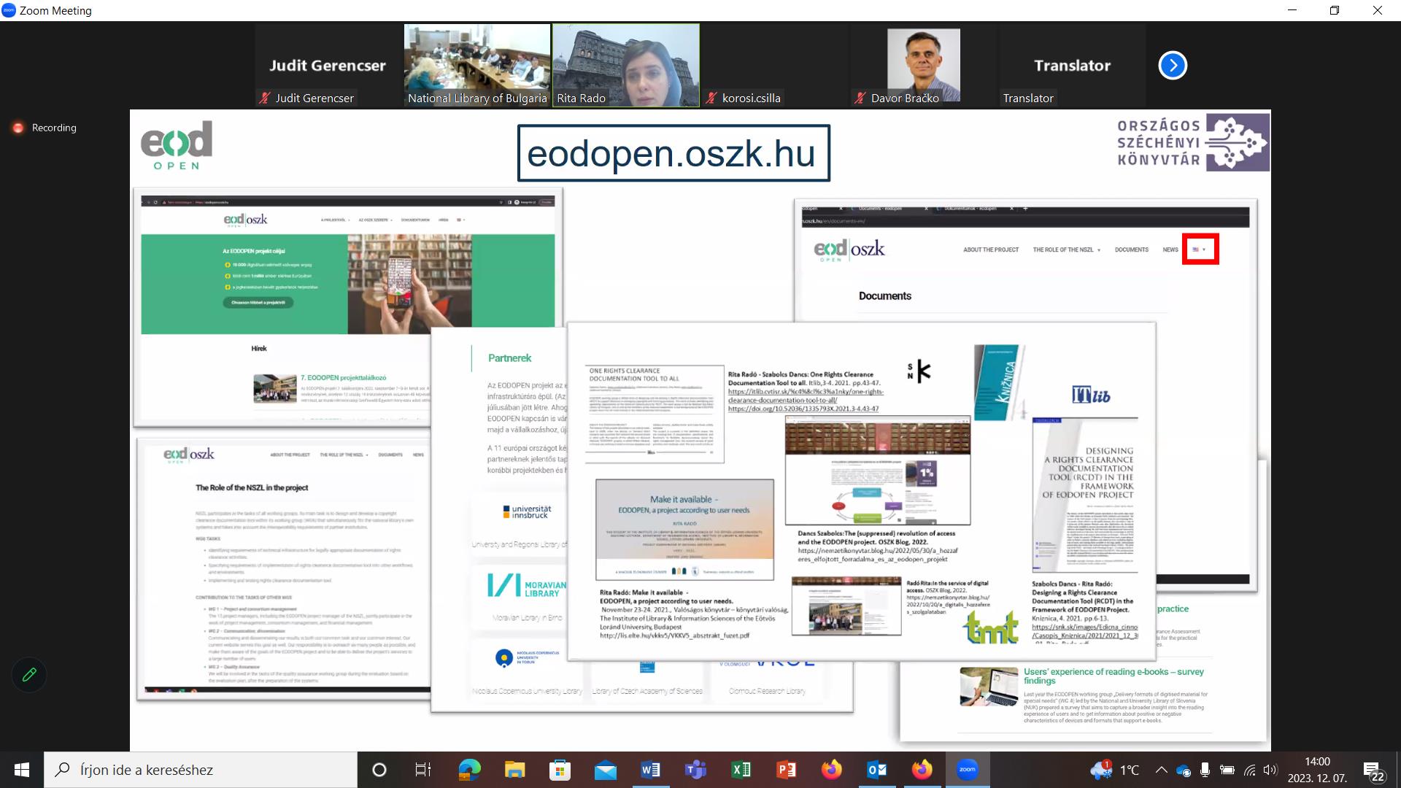Click Országos Széchényi Könyvtár logo
The height and width of the screenshot is (788, 1401).
coord(1193,142)
